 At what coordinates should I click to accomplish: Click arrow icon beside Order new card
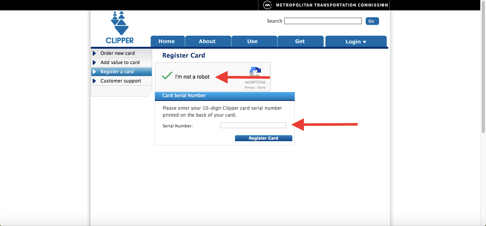[94, 53]
